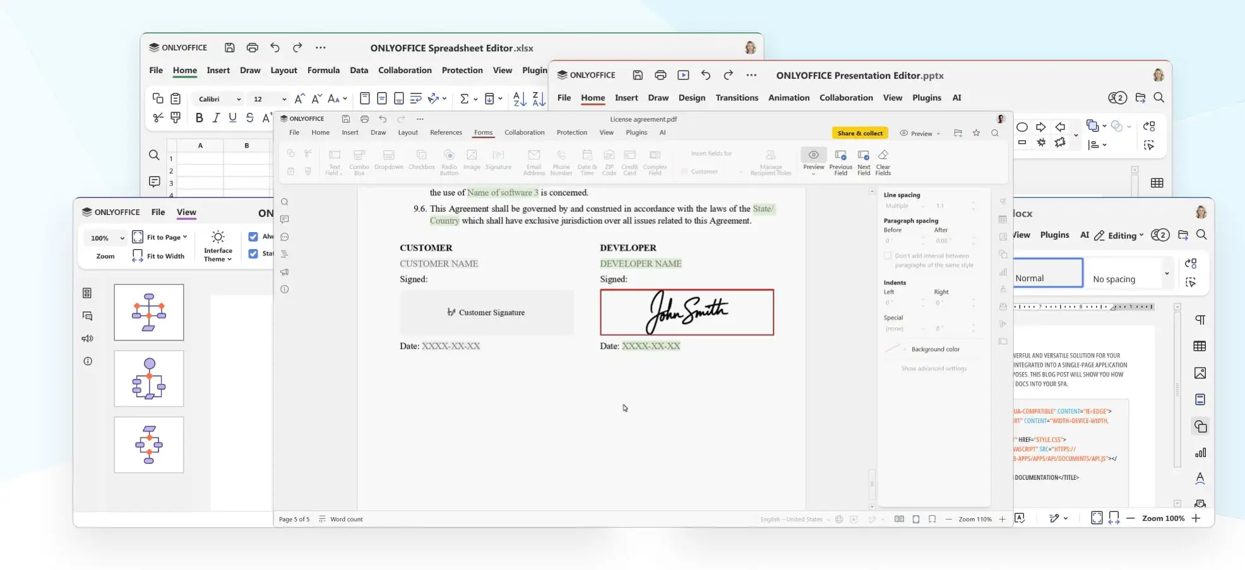Select the Normal style in Document Editor
The width and height of the screenshot is (1245, 570).
click(1048, 273)
